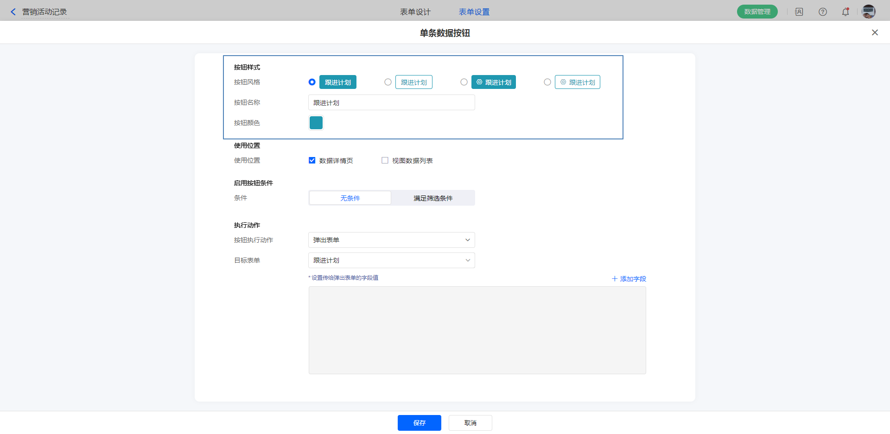
Task: Switch to the 表单设计 tab
Action: coord(415,12)
